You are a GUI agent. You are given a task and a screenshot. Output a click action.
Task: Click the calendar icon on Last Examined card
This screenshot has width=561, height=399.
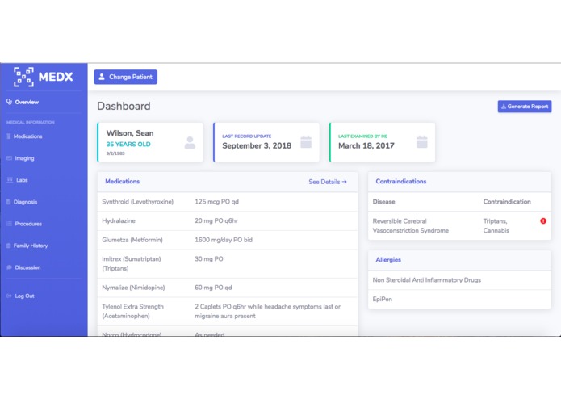[x=422, y=142]
